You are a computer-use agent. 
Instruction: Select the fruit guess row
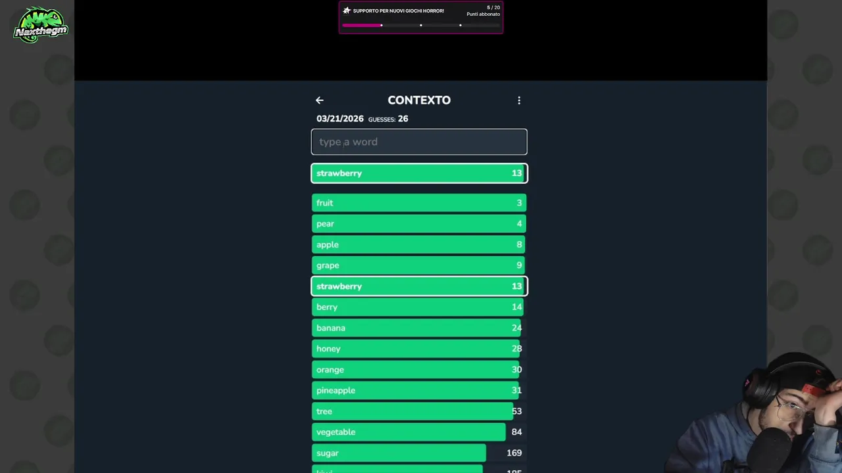click(x=419, y=203)
